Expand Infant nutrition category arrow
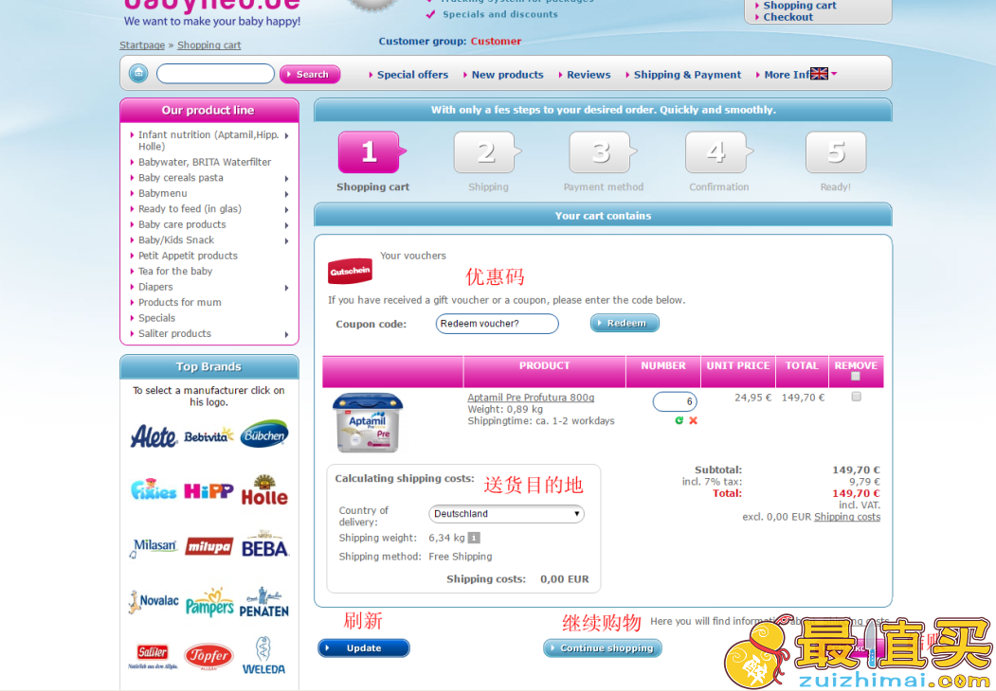This screenshot has height=691, width=996. point(287,135)
